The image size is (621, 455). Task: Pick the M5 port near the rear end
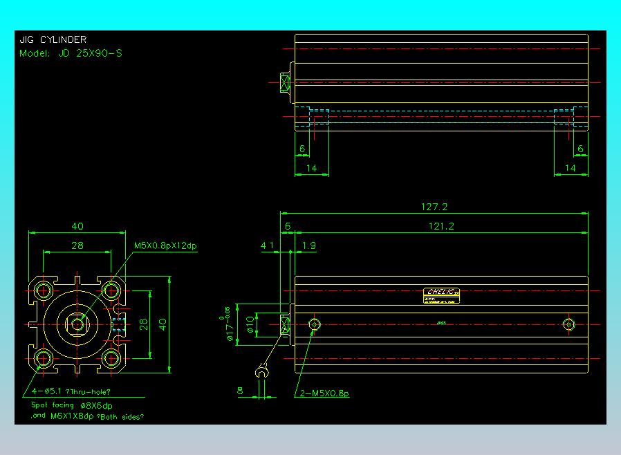(x=568, y=324)
